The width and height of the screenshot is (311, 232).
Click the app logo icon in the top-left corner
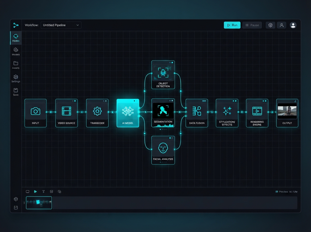pyautogui.click(x=16, y=25)
